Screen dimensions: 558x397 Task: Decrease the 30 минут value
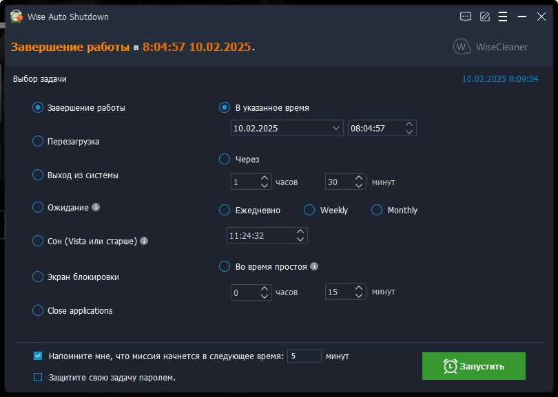tap(359, 186)
